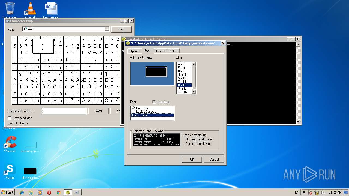The image size is (349, 196).
Task: Open the Action Center flag tray icon
Action: 310,192
